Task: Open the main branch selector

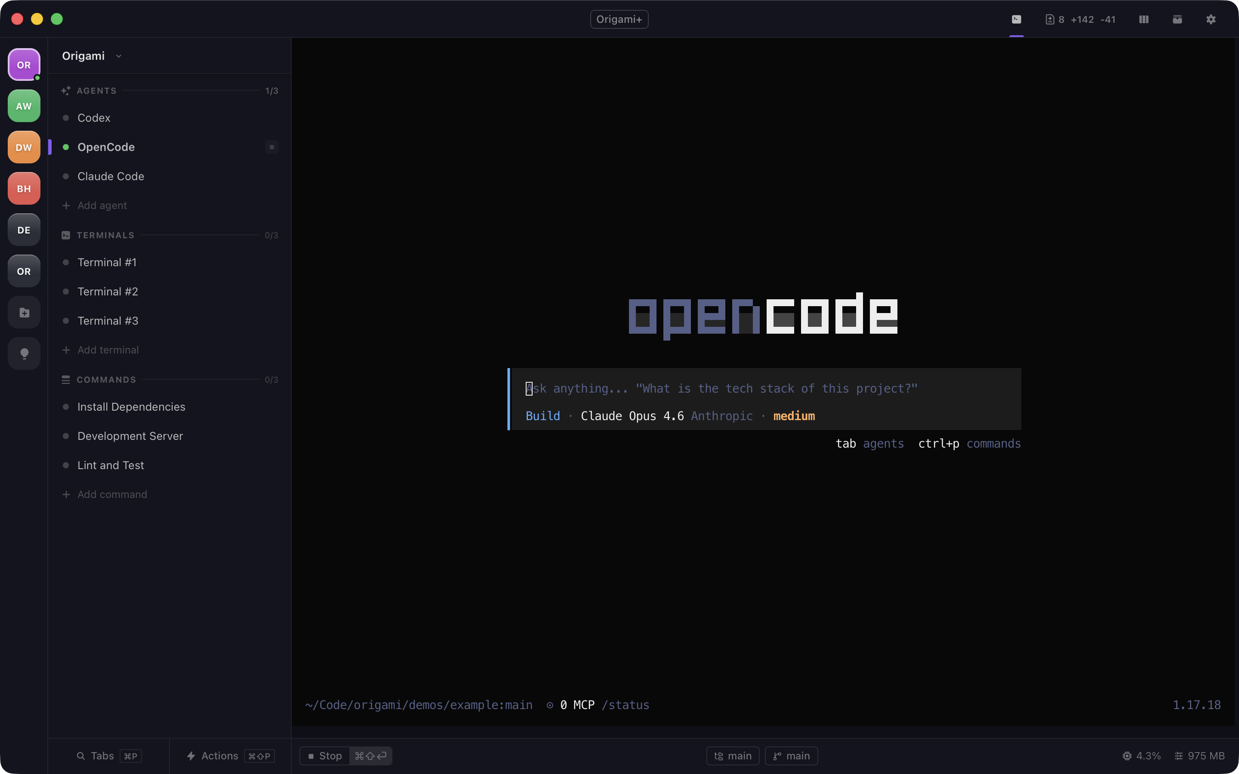Action: (791, 756)
